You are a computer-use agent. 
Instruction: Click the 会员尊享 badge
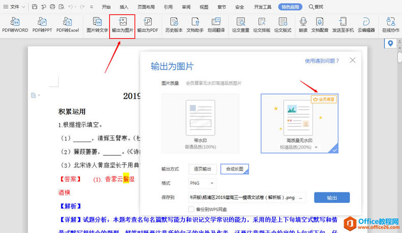coord(324,99)
